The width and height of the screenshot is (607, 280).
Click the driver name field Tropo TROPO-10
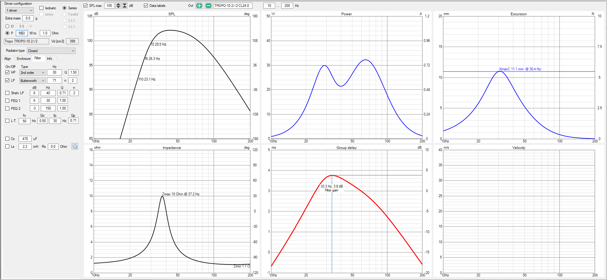pos(26,41)
